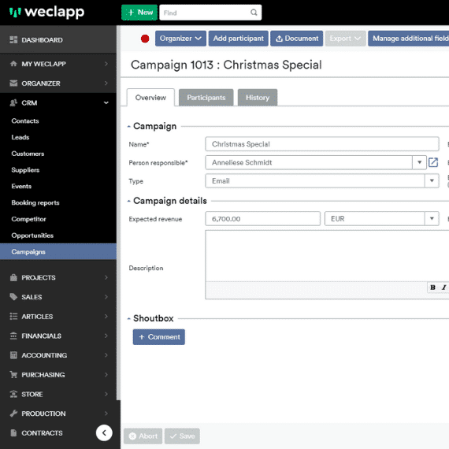Click the Dashboard icon in sidebar
The height and width of the screenshot is (449, 449).
point(13,39)
